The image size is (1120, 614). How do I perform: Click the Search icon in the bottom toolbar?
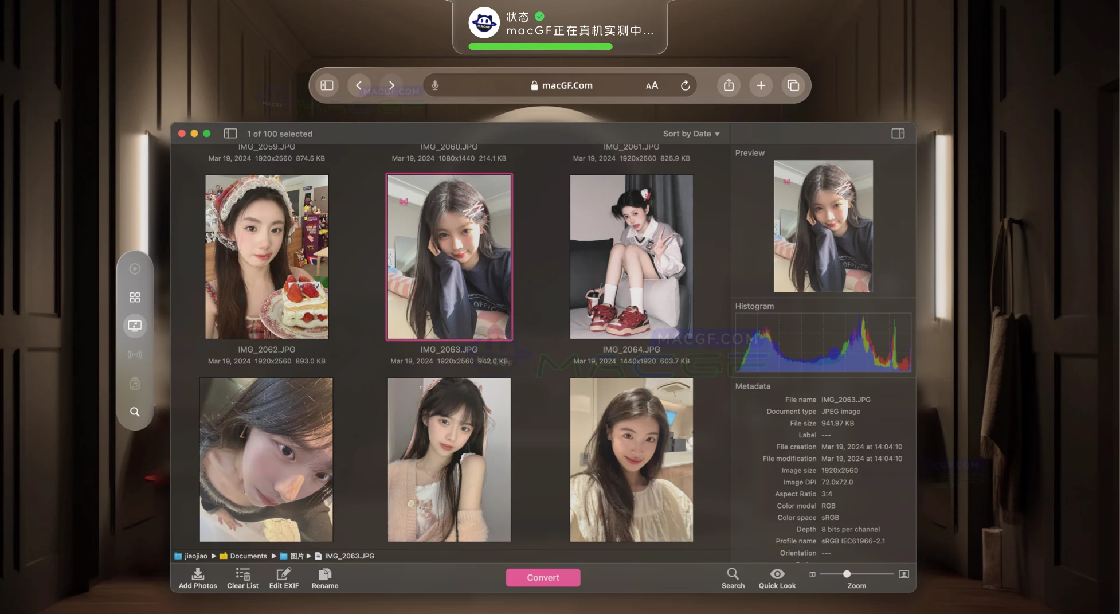(x=733, y=574)
